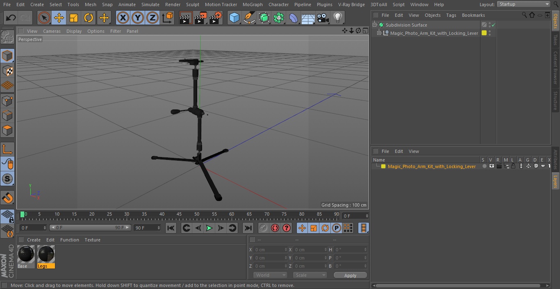Add a Light object
560x289 pixels.
pos(338,18)
